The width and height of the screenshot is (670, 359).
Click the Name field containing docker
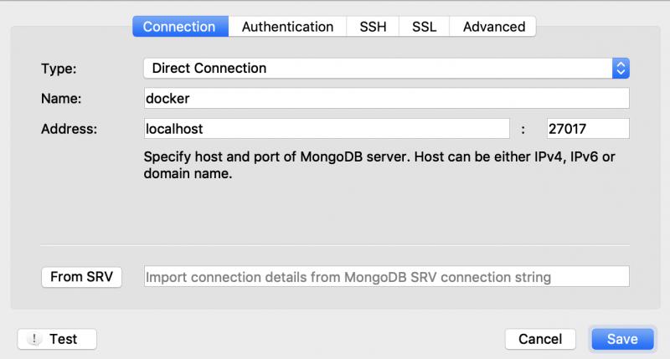point(386,98)
